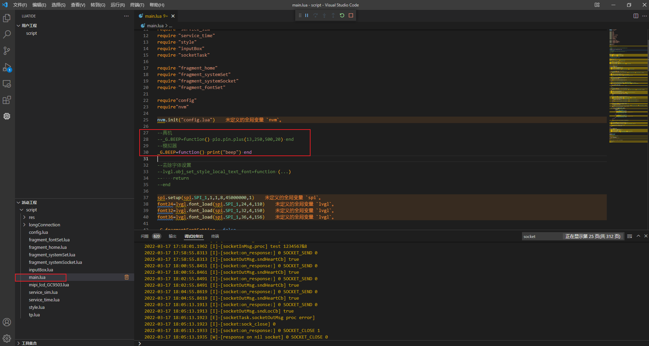The height and width of the screenshot is (346, 649).
Task: Open the Accounts menu icon
Action: (x=7, y=322)
